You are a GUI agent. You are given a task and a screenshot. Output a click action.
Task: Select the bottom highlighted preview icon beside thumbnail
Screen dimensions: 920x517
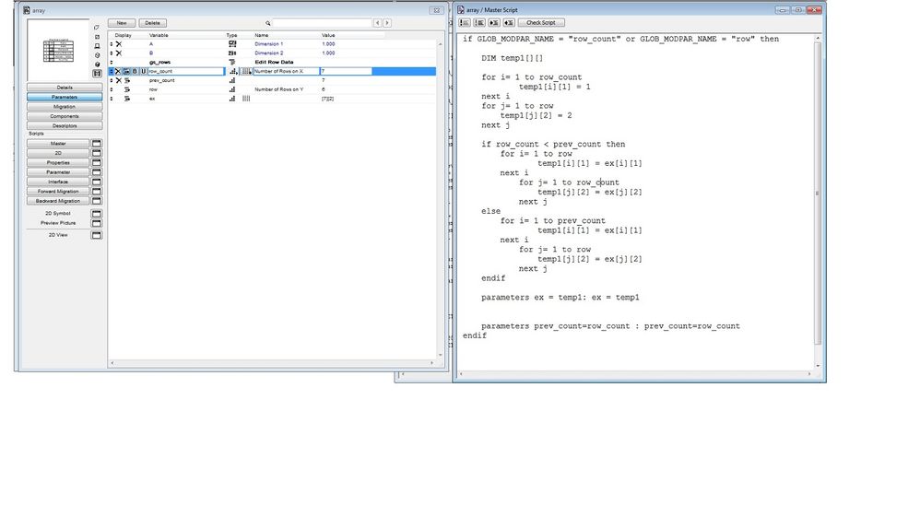tap(97, 74)
